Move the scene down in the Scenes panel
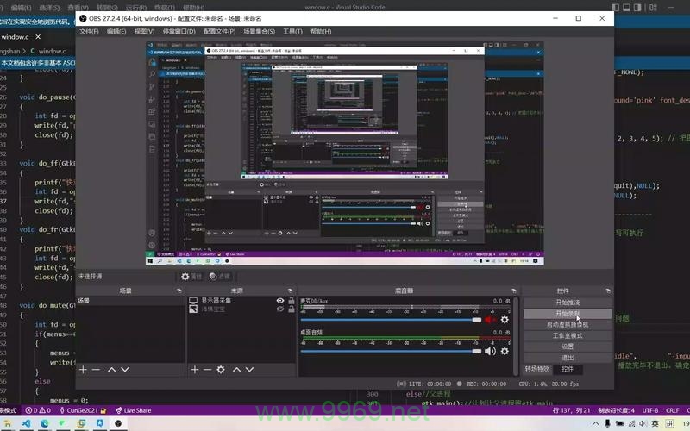The height and width of the screenshot is (431, 690). (125, 370)
